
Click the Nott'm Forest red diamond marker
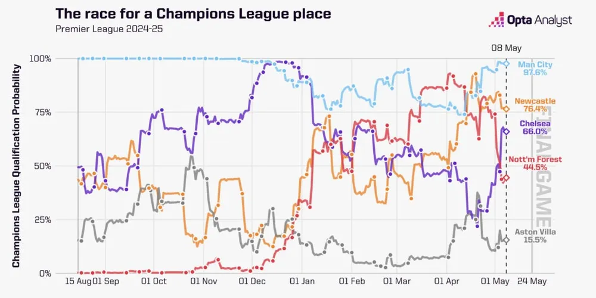coord(506,178)
